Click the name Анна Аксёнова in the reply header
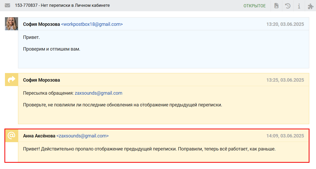Screen dimensions: 316x169 pyautogui.click(x=39, y=136)
